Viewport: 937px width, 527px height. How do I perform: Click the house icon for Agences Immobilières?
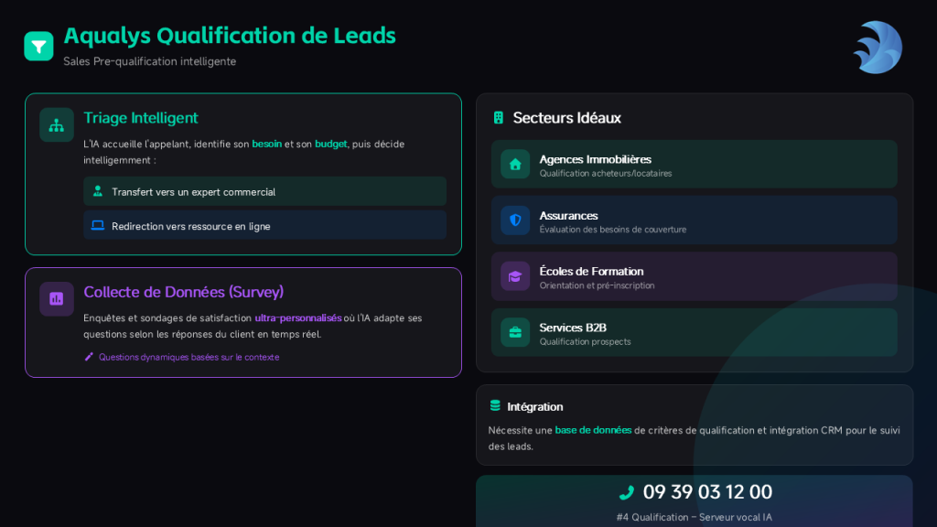coord(515,165)
